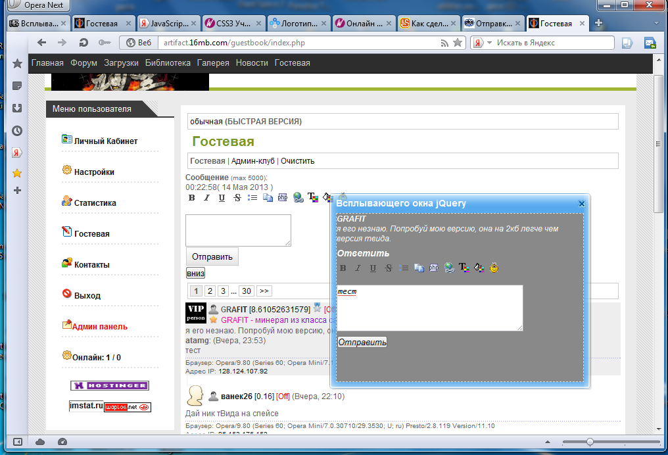The image size is (668, 455).
Task: Apply underline in popup reply toolbar
Action: point(373,268)
